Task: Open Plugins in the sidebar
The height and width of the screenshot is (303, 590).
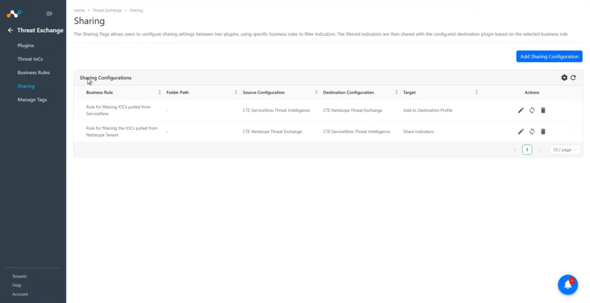Action: 25,45
